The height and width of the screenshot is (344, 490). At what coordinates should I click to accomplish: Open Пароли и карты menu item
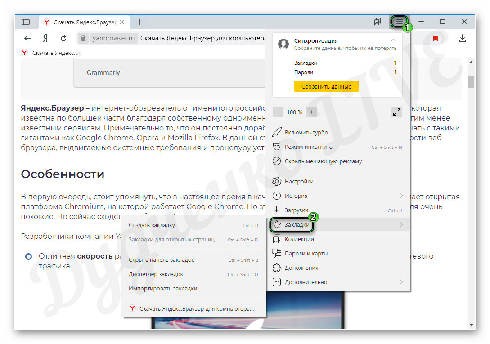tap(337, 254)
